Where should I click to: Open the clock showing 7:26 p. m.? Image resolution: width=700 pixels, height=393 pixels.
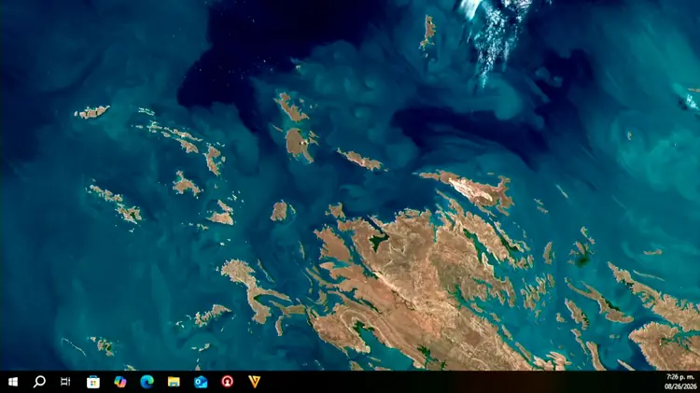tap(679, 377)
